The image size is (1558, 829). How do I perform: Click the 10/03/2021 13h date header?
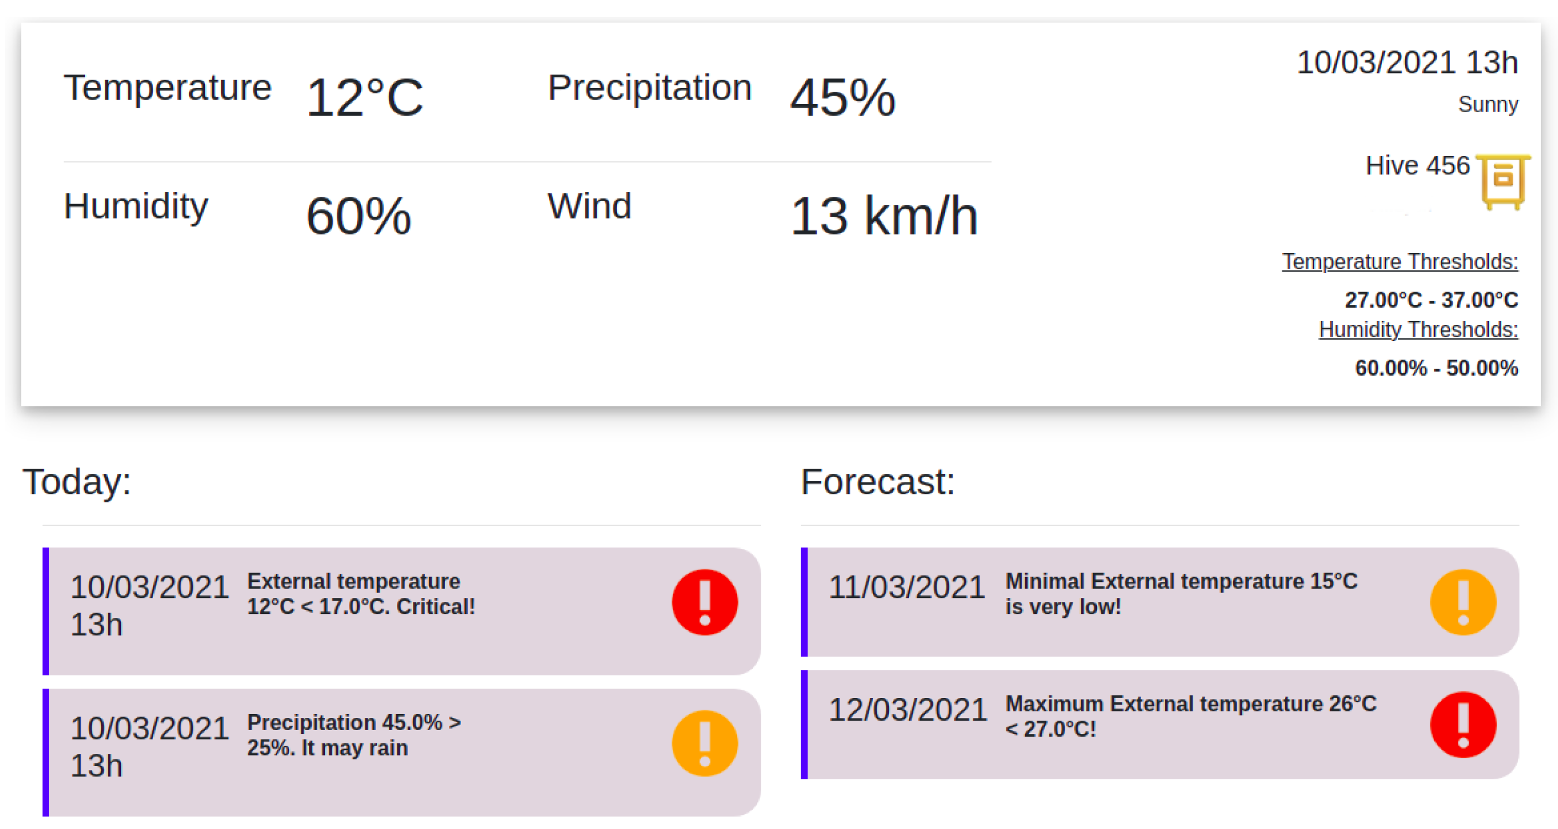1407,63
